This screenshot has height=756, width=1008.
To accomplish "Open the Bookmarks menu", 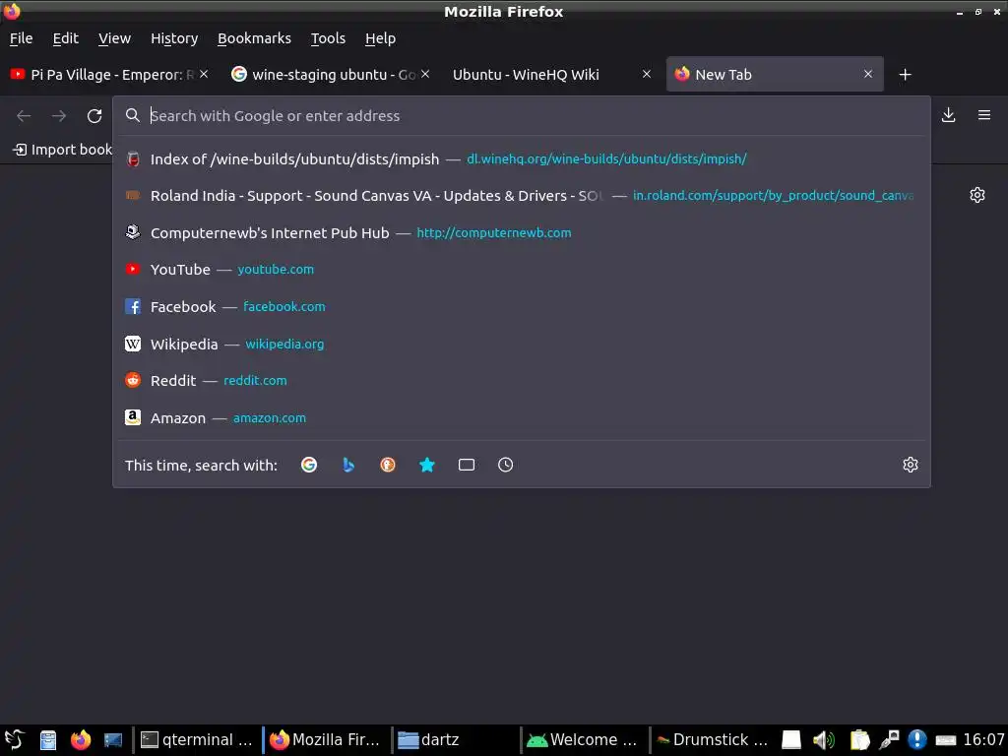I will (255, 38).
